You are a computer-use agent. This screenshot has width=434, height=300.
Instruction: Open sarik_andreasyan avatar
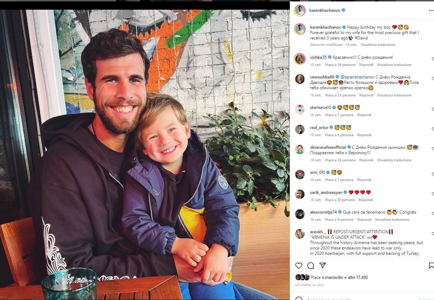[300, 194]
